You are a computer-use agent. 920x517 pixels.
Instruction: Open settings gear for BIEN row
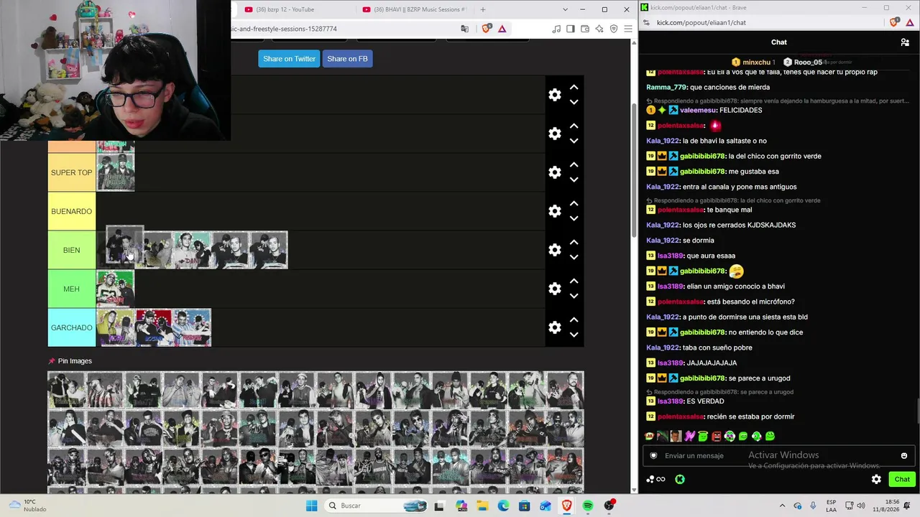555,250
